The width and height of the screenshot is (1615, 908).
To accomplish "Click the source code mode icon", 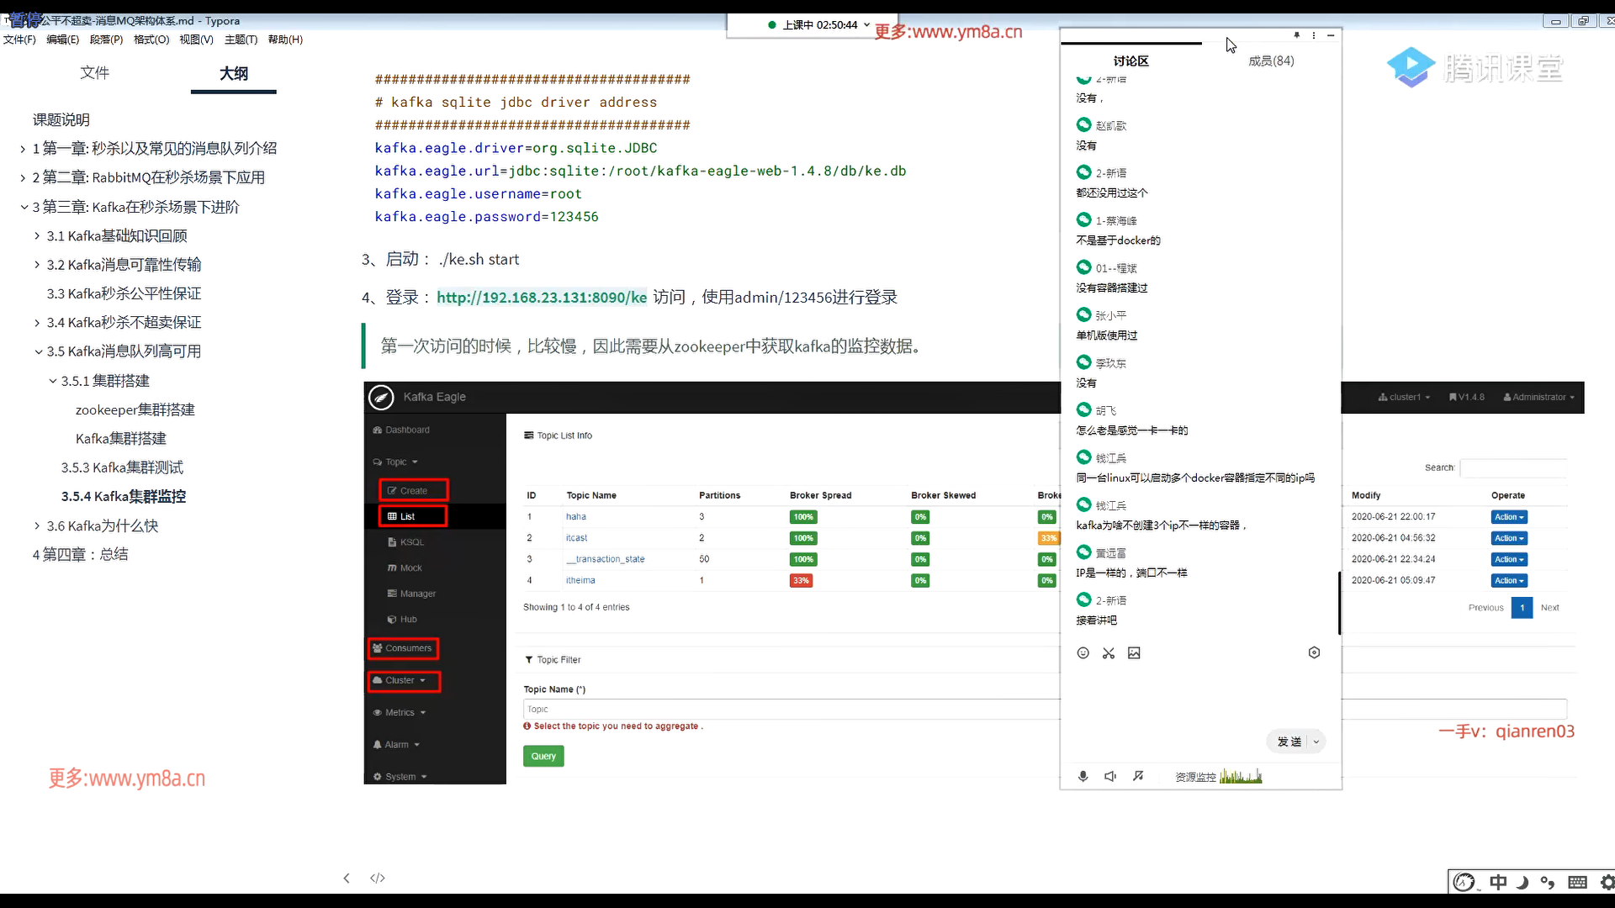I will (x=378, y=878).
